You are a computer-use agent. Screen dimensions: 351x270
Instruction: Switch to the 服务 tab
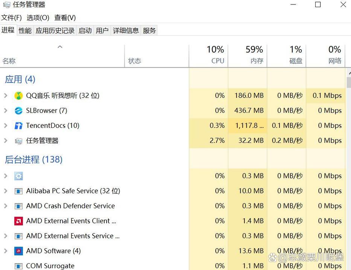point(149,30)
